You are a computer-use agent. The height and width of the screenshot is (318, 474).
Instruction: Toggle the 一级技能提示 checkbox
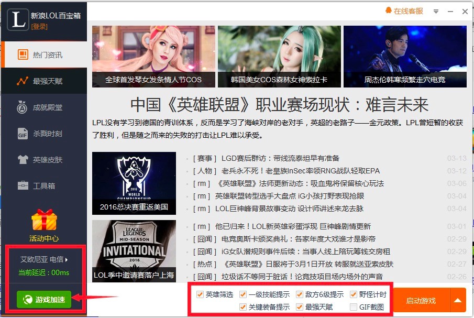pos(242,294)
